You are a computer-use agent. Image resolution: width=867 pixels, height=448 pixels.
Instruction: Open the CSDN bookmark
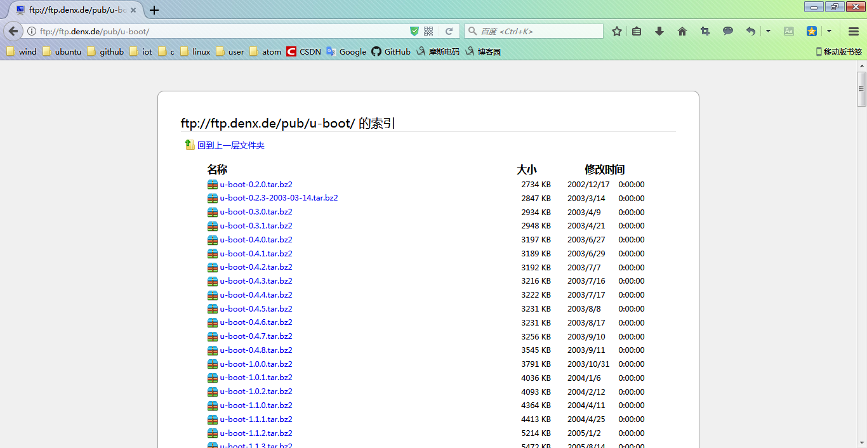[x=304, y=52]
